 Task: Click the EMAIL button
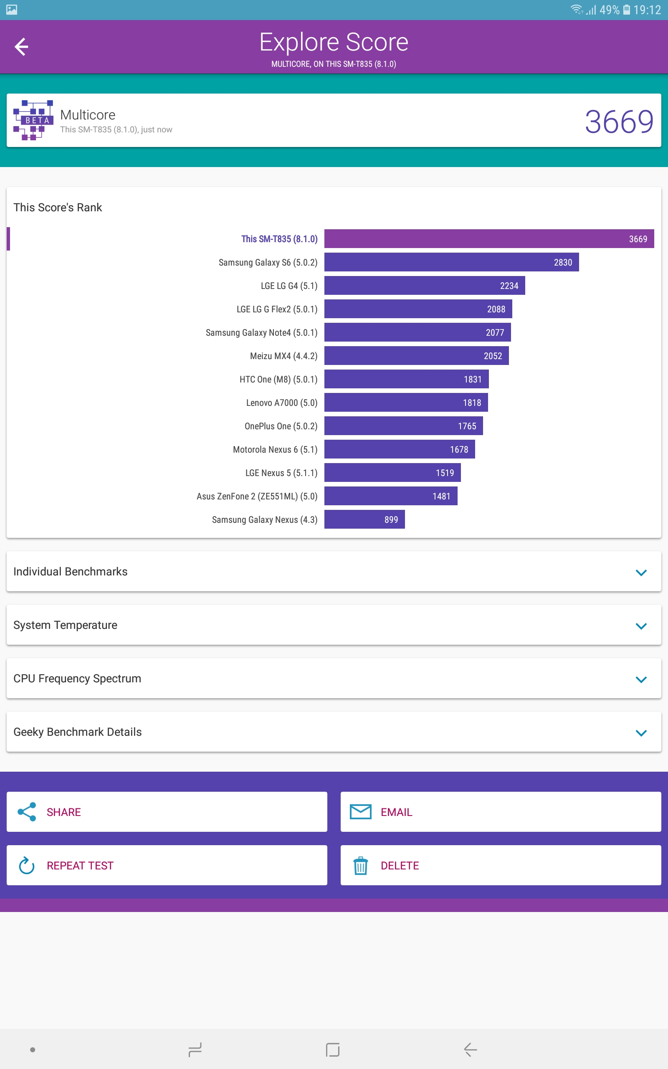[x=501, y=811]
